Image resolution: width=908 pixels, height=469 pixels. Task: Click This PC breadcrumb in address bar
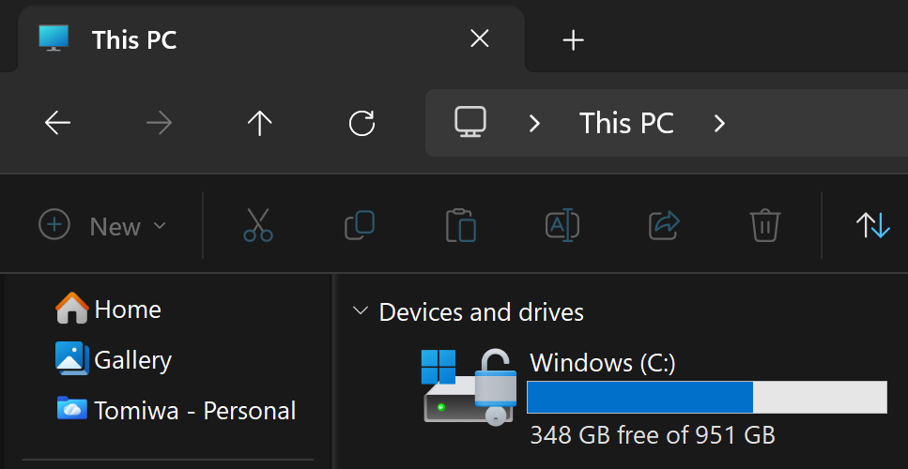626,123
